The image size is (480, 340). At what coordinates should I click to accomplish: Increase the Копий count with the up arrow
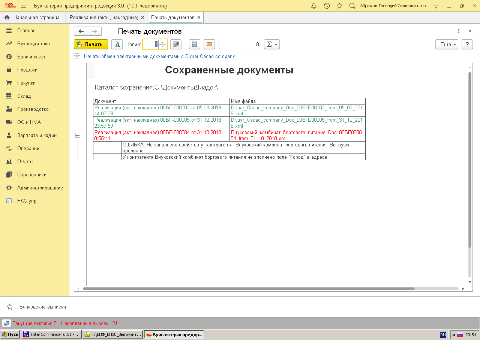pos(162,42)
